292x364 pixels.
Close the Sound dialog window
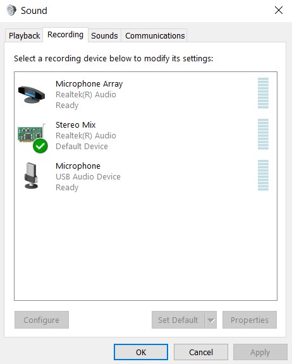[x=279, y=10]
